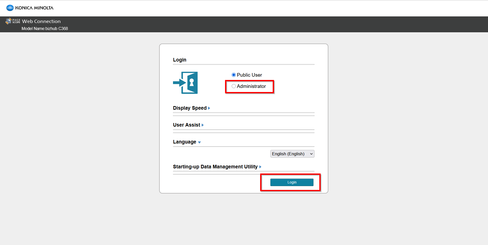Click the arrow icon beside Display Speed
This screenshot has width=488, height=245.
pos(209,108)
